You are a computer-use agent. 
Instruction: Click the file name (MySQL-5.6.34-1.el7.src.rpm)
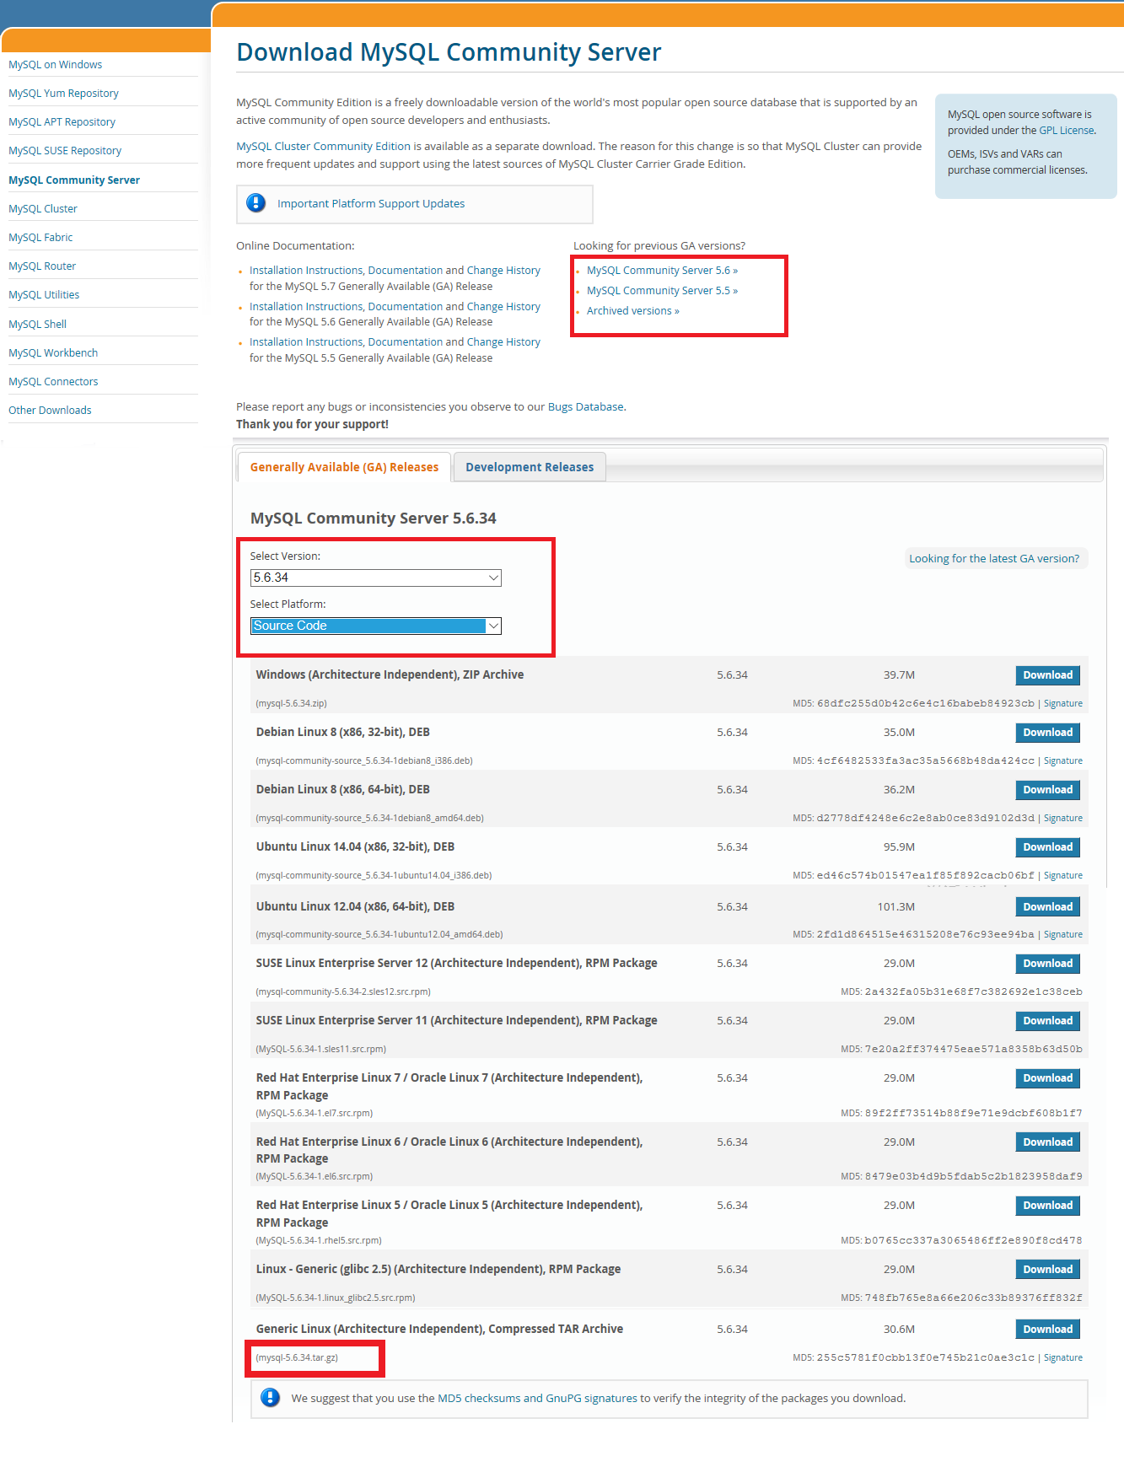pos(314,1114)
